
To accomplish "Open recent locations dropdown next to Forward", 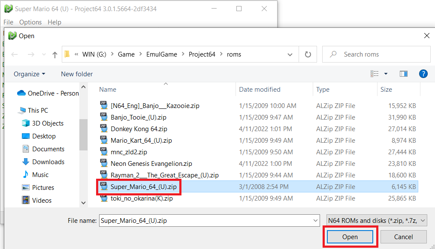I will (44, 54).
